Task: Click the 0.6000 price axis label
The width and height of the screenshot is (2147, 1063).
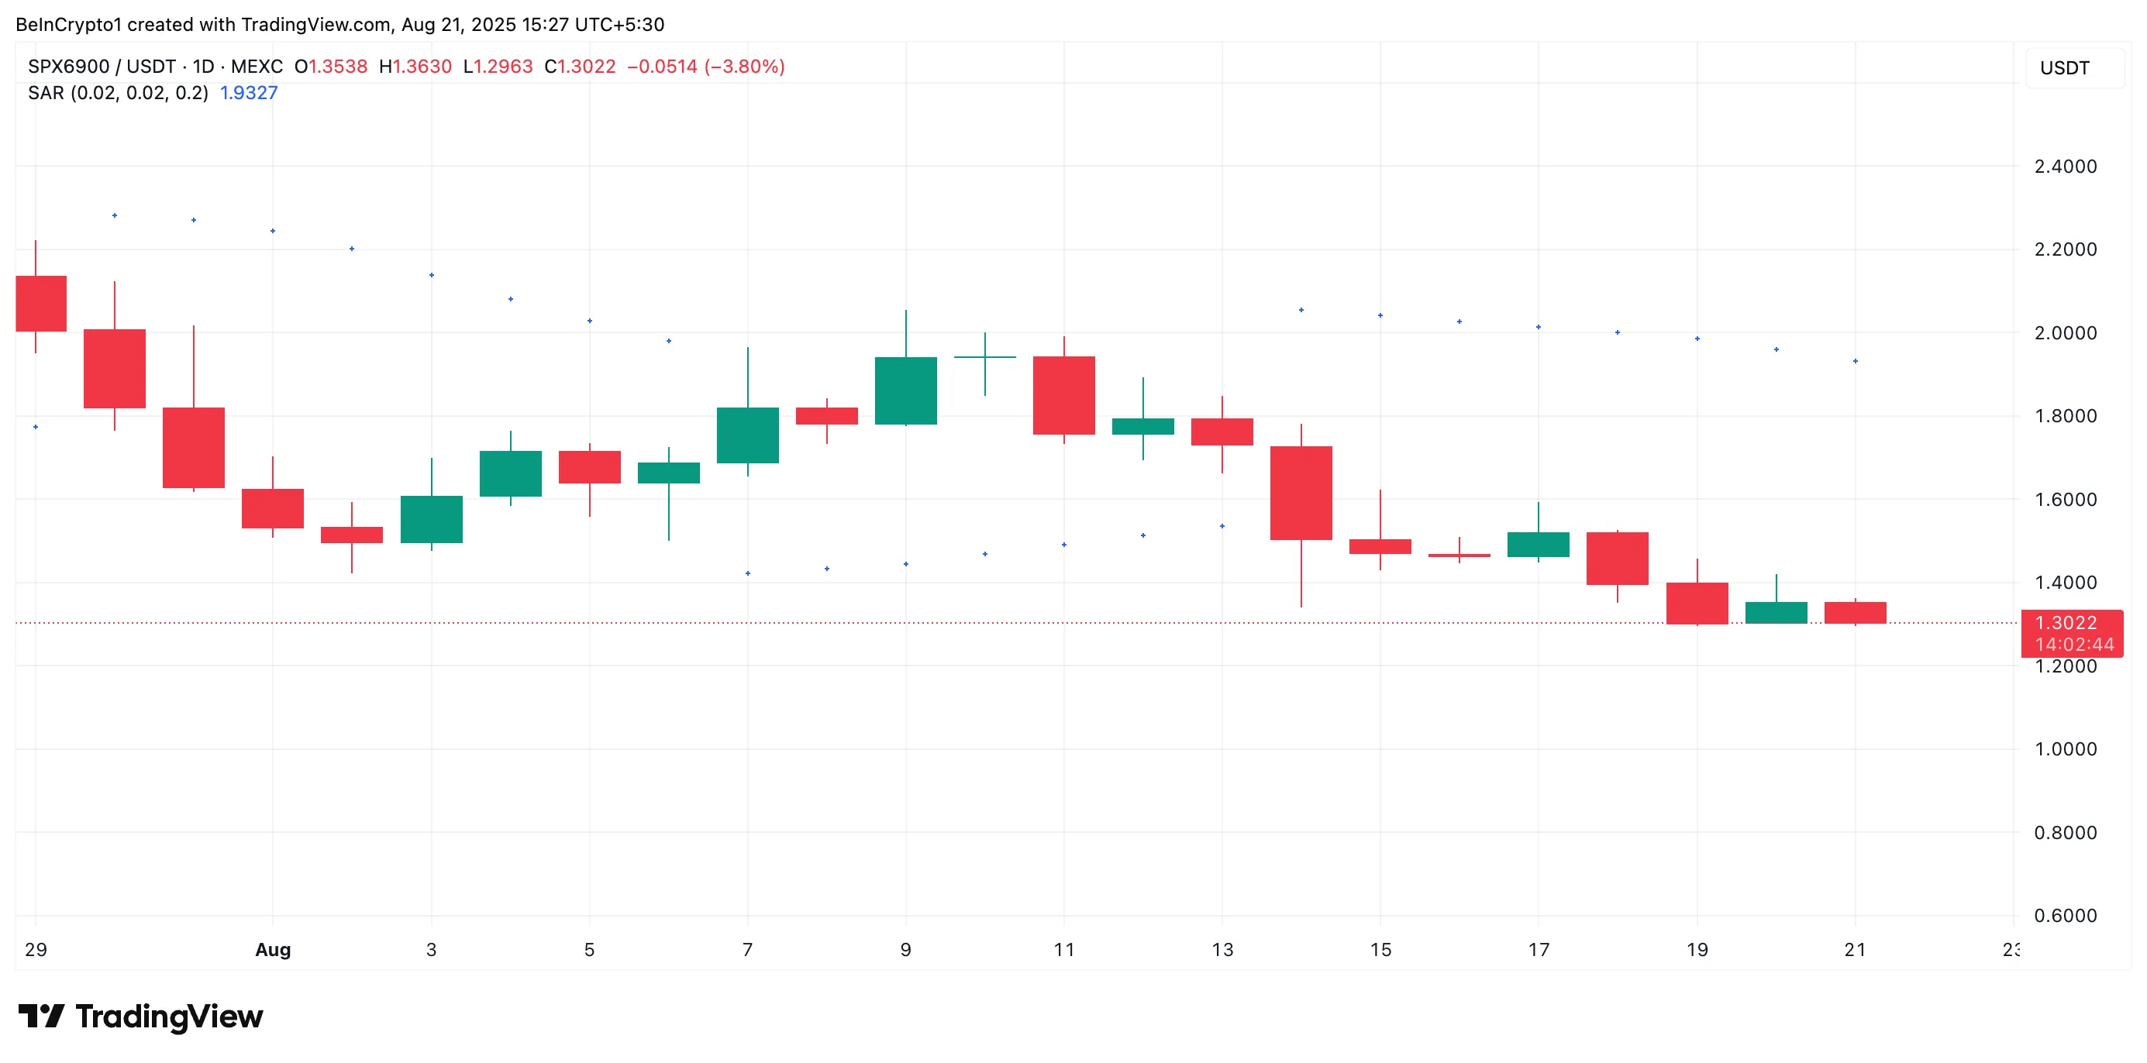Action: point(2066,916)
